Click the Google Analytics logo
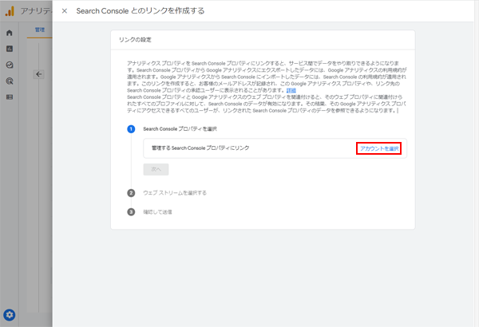The height and width of the screenshot is (327, 479). point(10,11)
